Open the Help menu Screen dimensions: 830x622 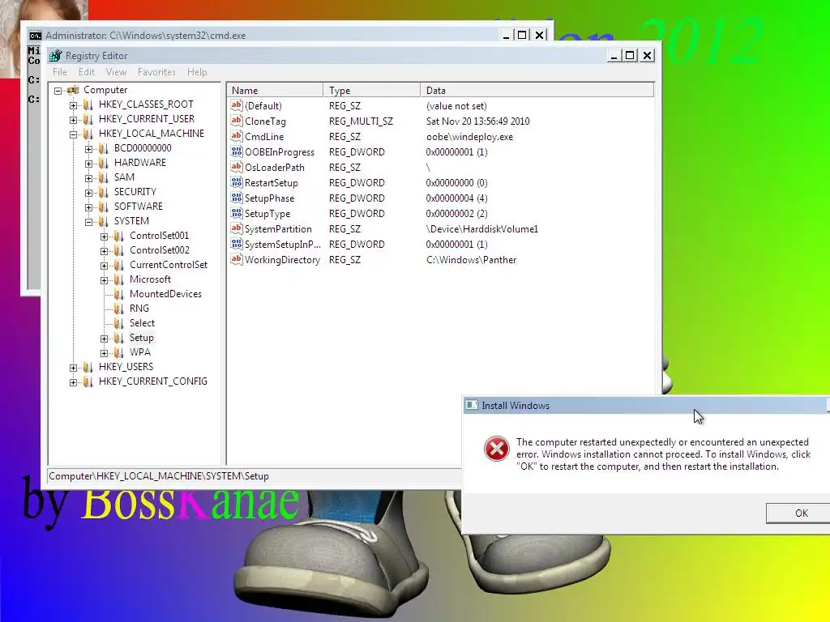click(x=197, y=72)
